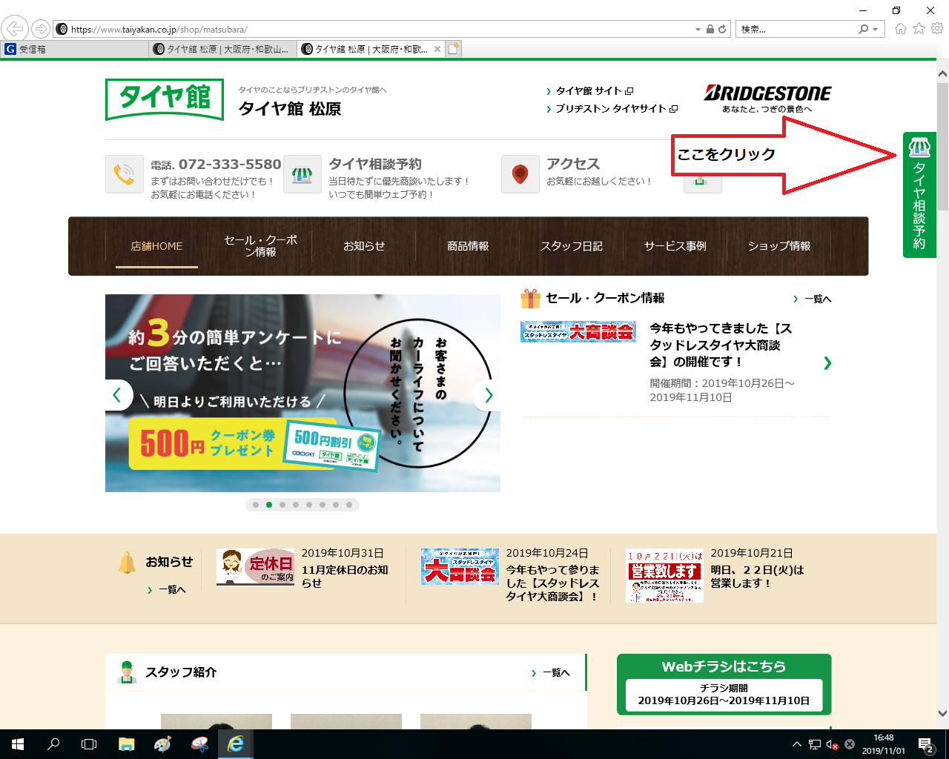Image resolution: width=949 pixels, height=759 pixels.
Task: Click the phone contact icon
Action: (124, 174)
